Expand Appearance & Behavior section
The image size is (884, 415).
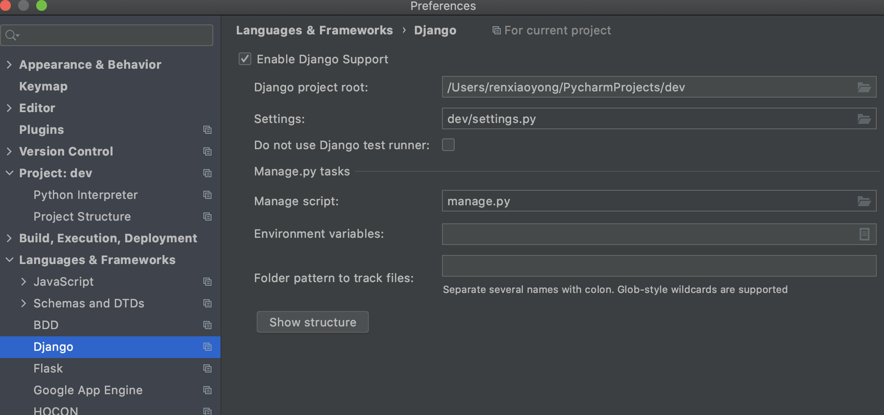tap(9, 65)
